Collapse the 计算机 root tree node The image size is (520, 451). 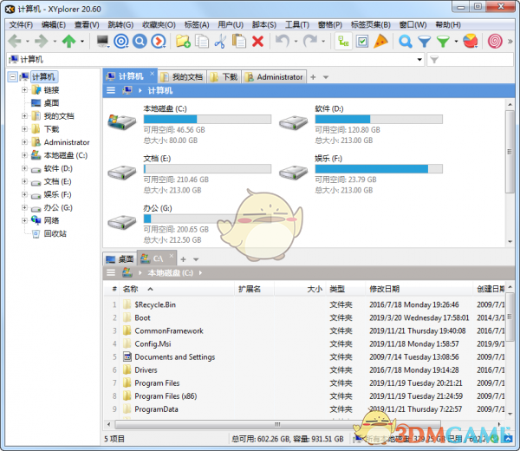click(x=11, y=77)
